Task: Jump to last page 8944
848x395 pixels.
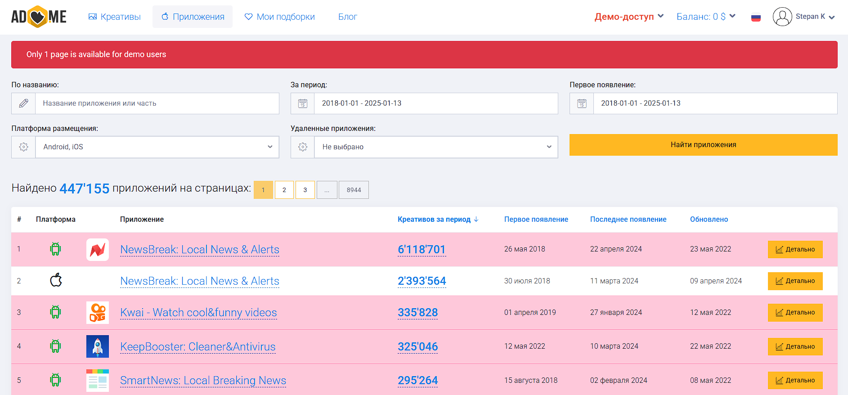Action: [x=354, y=190]
